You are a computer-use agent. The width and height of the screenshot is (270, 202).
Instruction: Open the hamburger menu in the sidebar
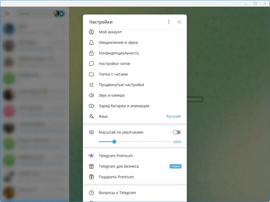click(x=7, y=13)
